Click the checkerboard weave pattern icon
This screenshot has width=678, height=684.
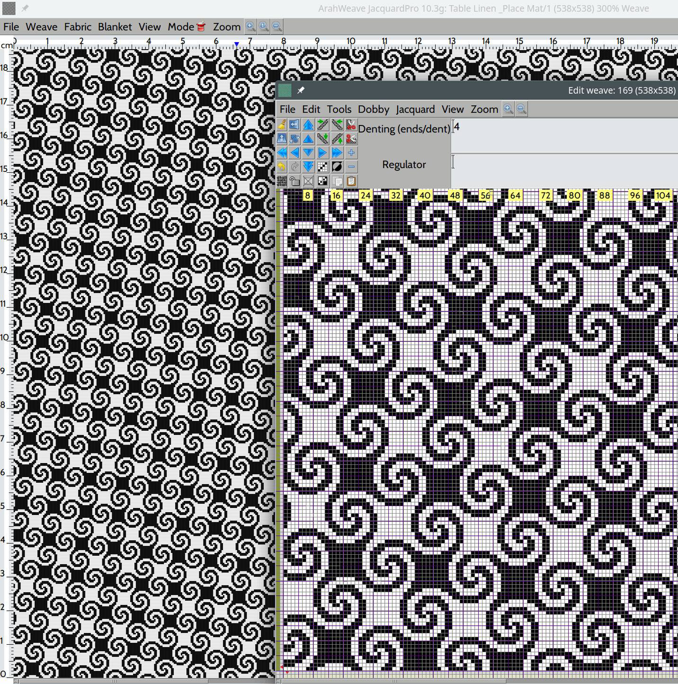pos(323,167)
